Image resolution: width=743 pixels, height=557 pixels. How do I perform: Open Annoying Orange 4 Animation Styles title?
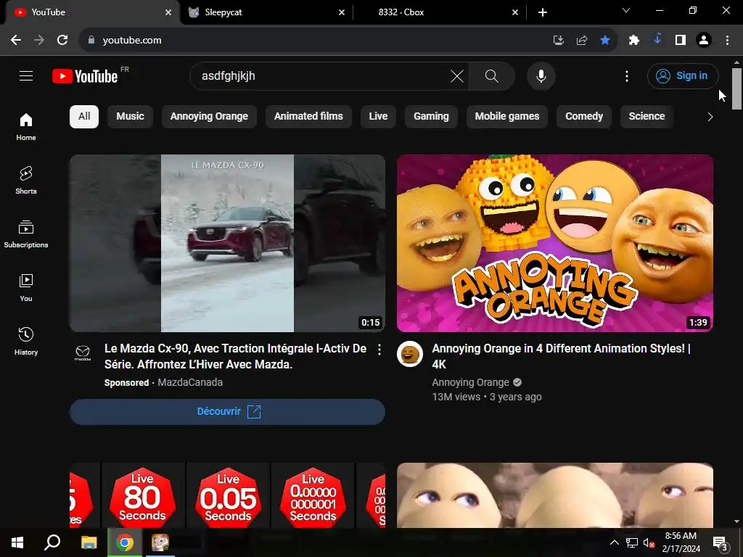click(x=561, y=356)
